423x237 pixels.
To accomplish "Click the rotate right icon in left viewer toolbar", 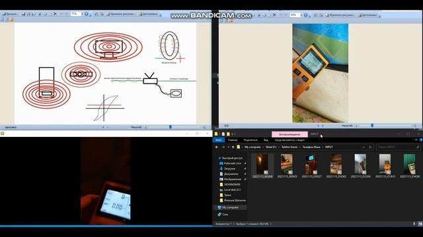I will tap(102, 14).
